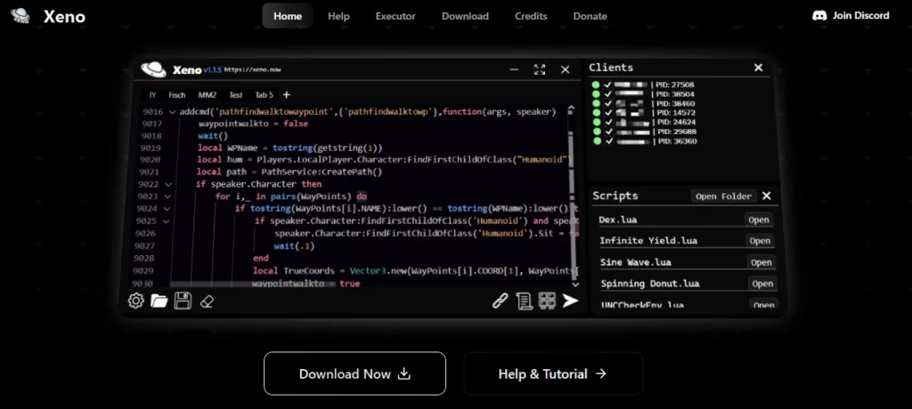Close the Xeno executor window
The height and width of the screenshot is (409, 912).
(x=565, y=69)
